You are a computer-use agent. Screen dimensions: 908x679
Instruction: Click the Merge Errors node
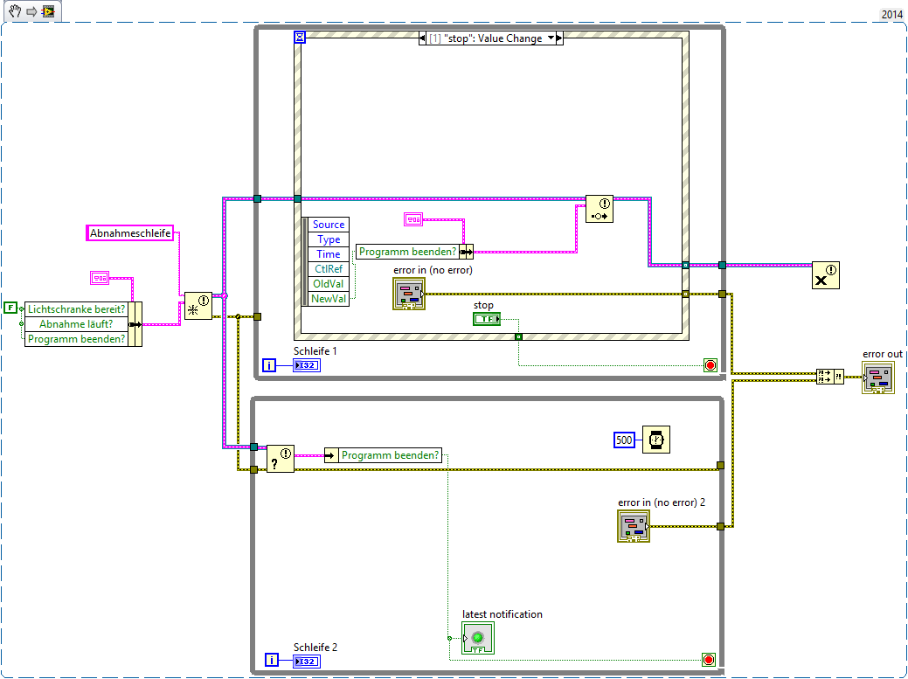click(x=830, y=377)
